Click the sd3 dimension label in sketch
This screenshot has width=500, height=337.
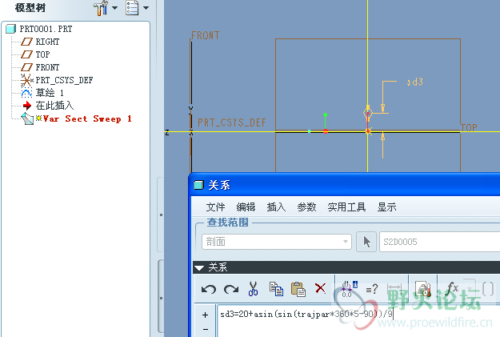click(414, 82)
